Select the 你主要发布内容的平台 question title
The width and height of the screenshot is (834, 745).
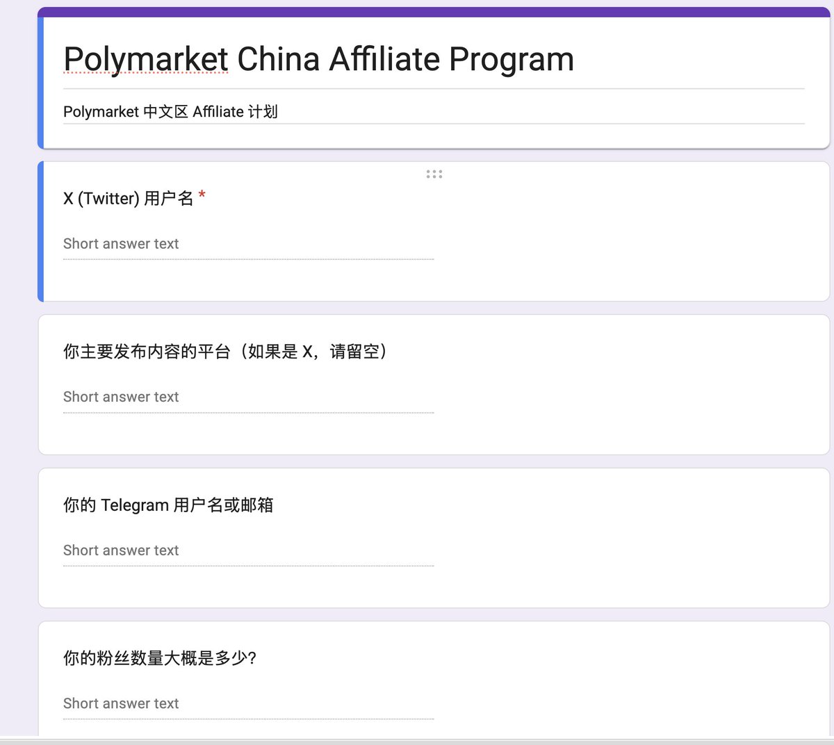226,352
